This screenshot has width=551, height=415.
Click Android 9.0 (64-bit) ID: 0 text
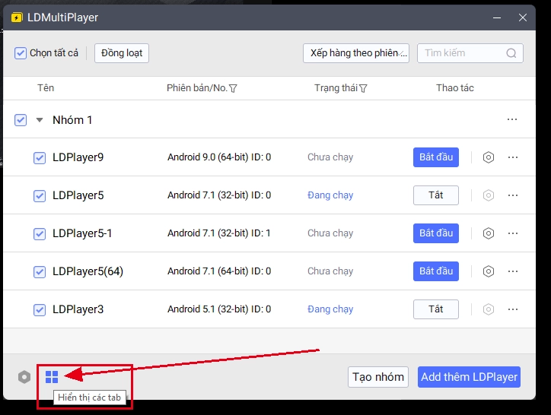pyautogui.click(x=219, y=157)
